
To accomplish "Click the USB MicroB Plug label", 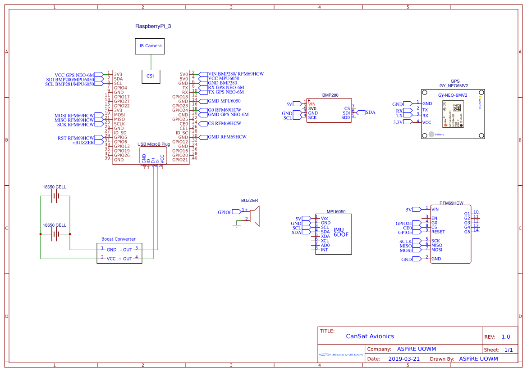I will click(x=154, y=144).
